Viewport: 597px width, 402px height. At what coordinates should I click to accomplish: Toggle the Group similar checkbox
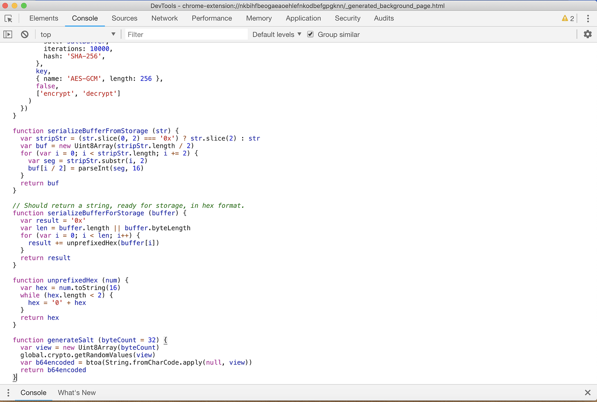click(310, 34)
